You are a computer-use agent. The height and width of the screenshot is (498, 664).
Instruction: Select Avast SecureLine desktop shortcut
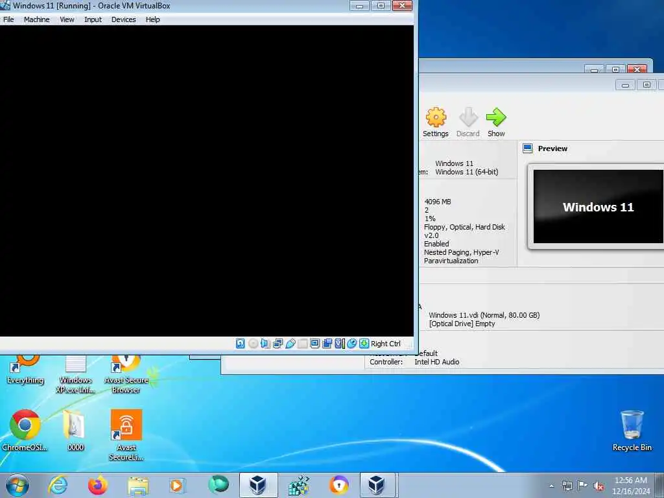(x=126, y=435)
